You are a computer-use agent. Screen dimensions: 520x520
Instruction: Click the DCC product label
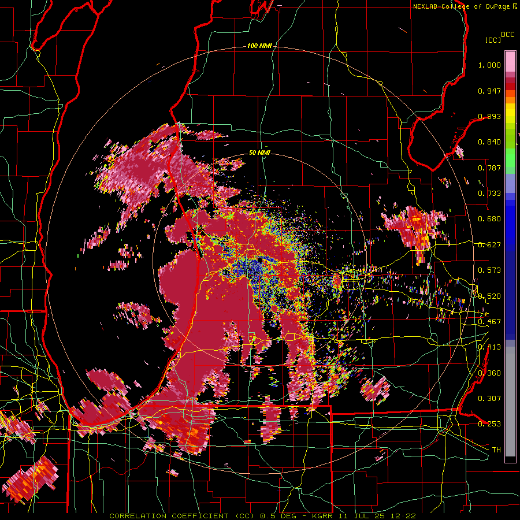pyautogui.click(x=508, y=35)
